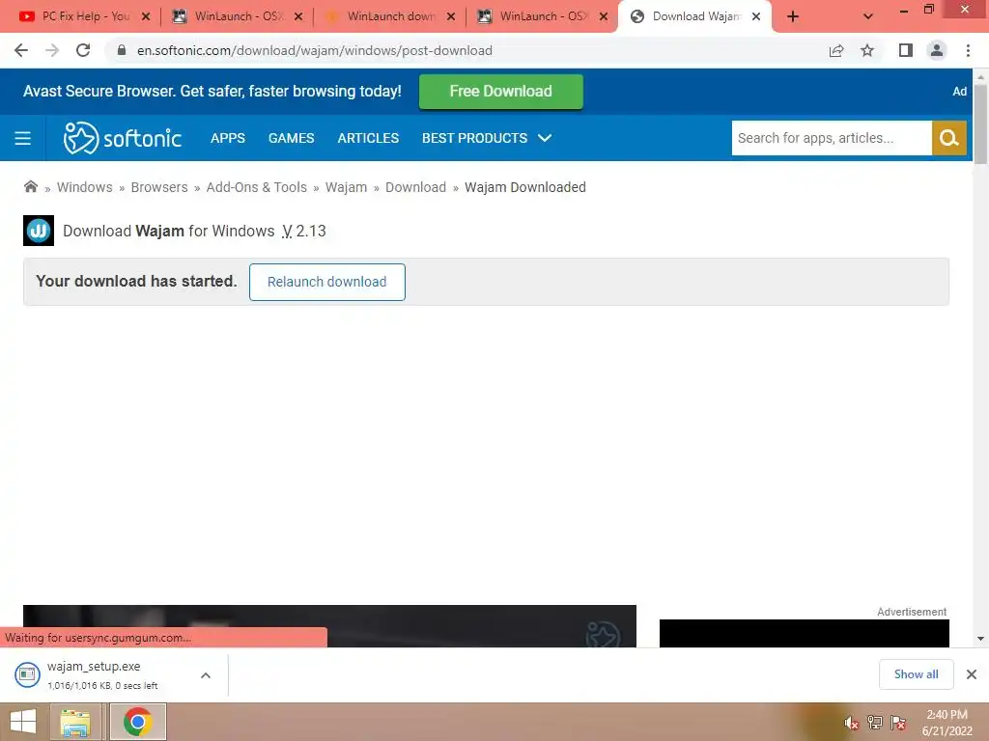
Task: Open the Windows Start button
Action: 23,722
